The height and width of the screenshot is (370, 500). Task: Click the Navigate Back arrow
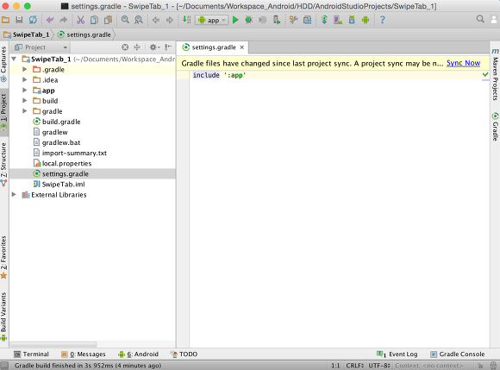click(156, 20)
